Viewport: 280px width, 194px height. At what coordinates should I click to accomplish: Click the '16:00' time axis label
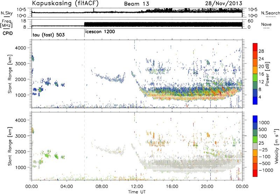click(x=172, y=187)
